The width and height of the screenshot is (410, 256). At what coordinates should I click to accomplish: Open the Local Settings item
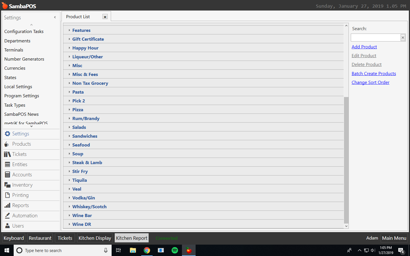pyautogui.click(x=18, y=87)
